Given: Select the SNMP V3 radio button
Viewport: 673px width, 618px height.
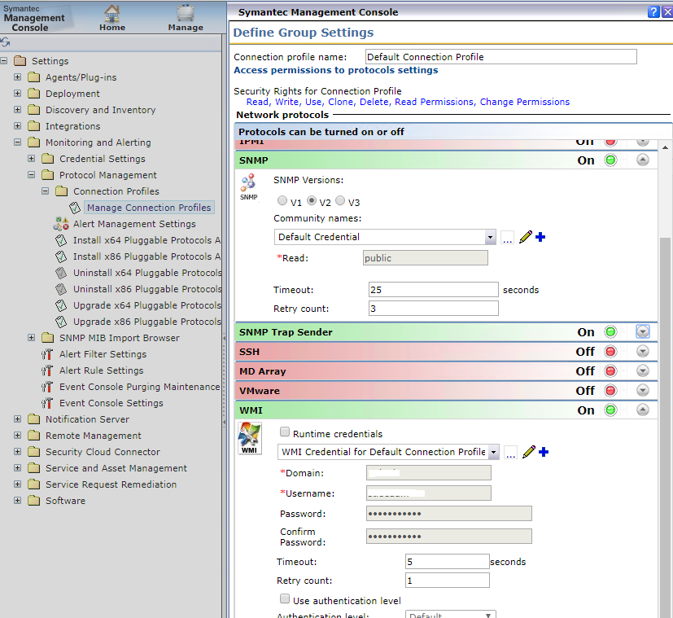Looking at the screenshot, I should [341, 201].
